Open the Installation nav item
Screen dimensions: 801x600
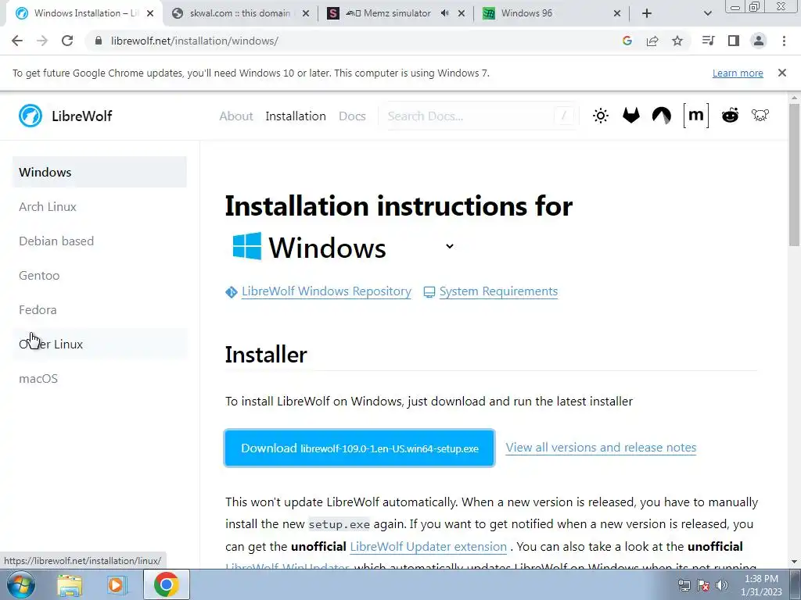(x=295, y=116)
